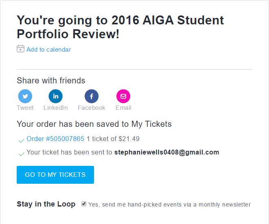Click the LinkedIn text label

[x=56, y=108]
